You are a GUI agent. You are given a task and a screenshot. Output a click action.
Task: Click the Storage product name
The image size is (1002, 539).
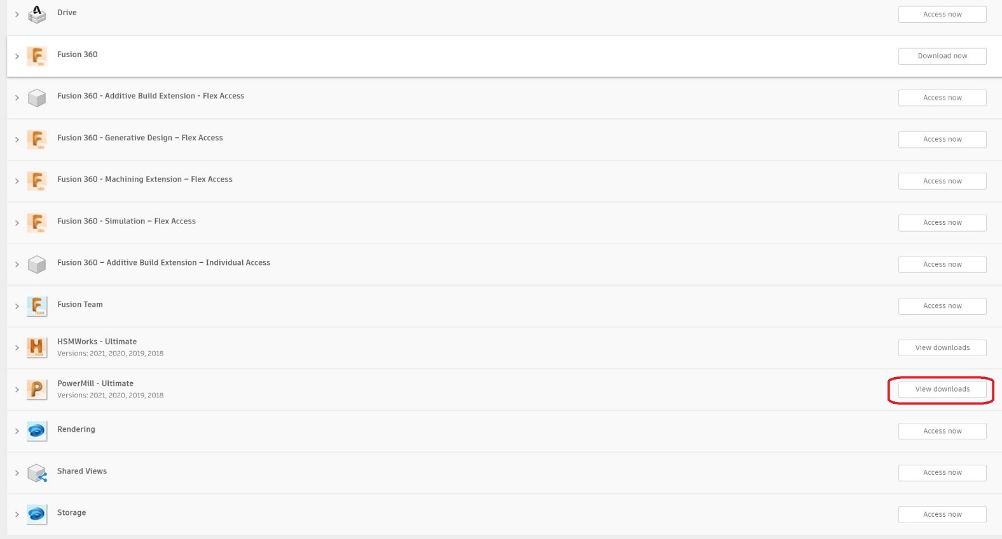(x=72, y=513)
